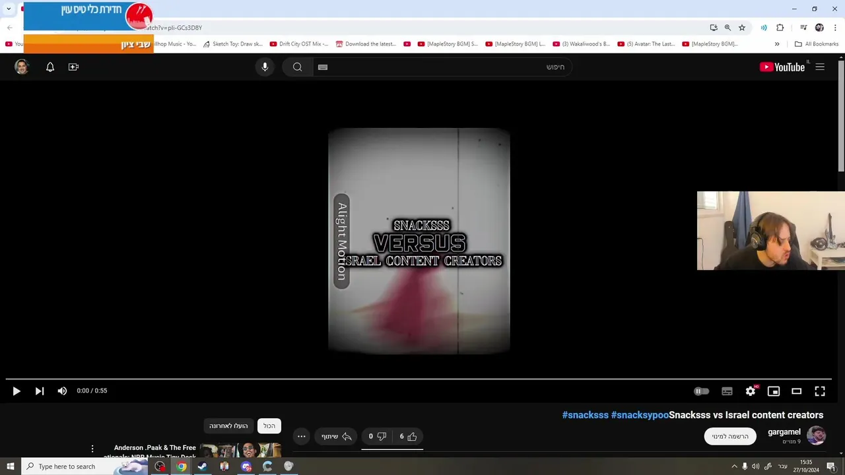Click the keyboard icon in the search box
845x475 pixels.
point(323,67)
